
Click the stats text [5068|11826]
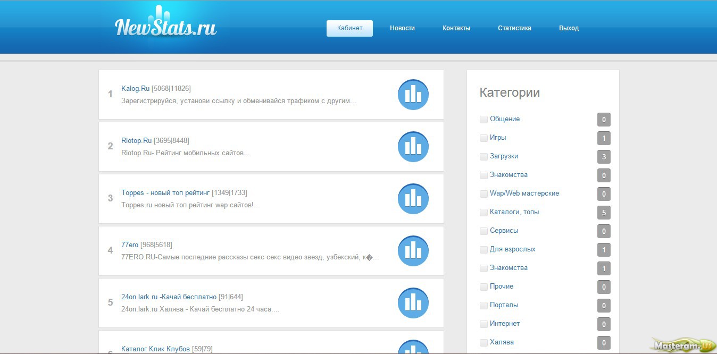[x=171, y=89]
